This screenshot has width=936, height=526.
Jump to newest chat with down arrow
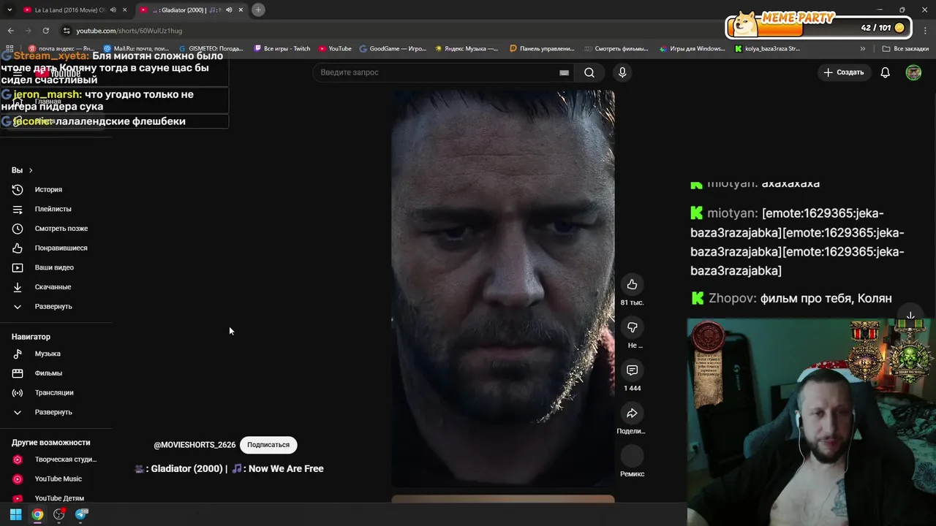click(x=910, y=316)
